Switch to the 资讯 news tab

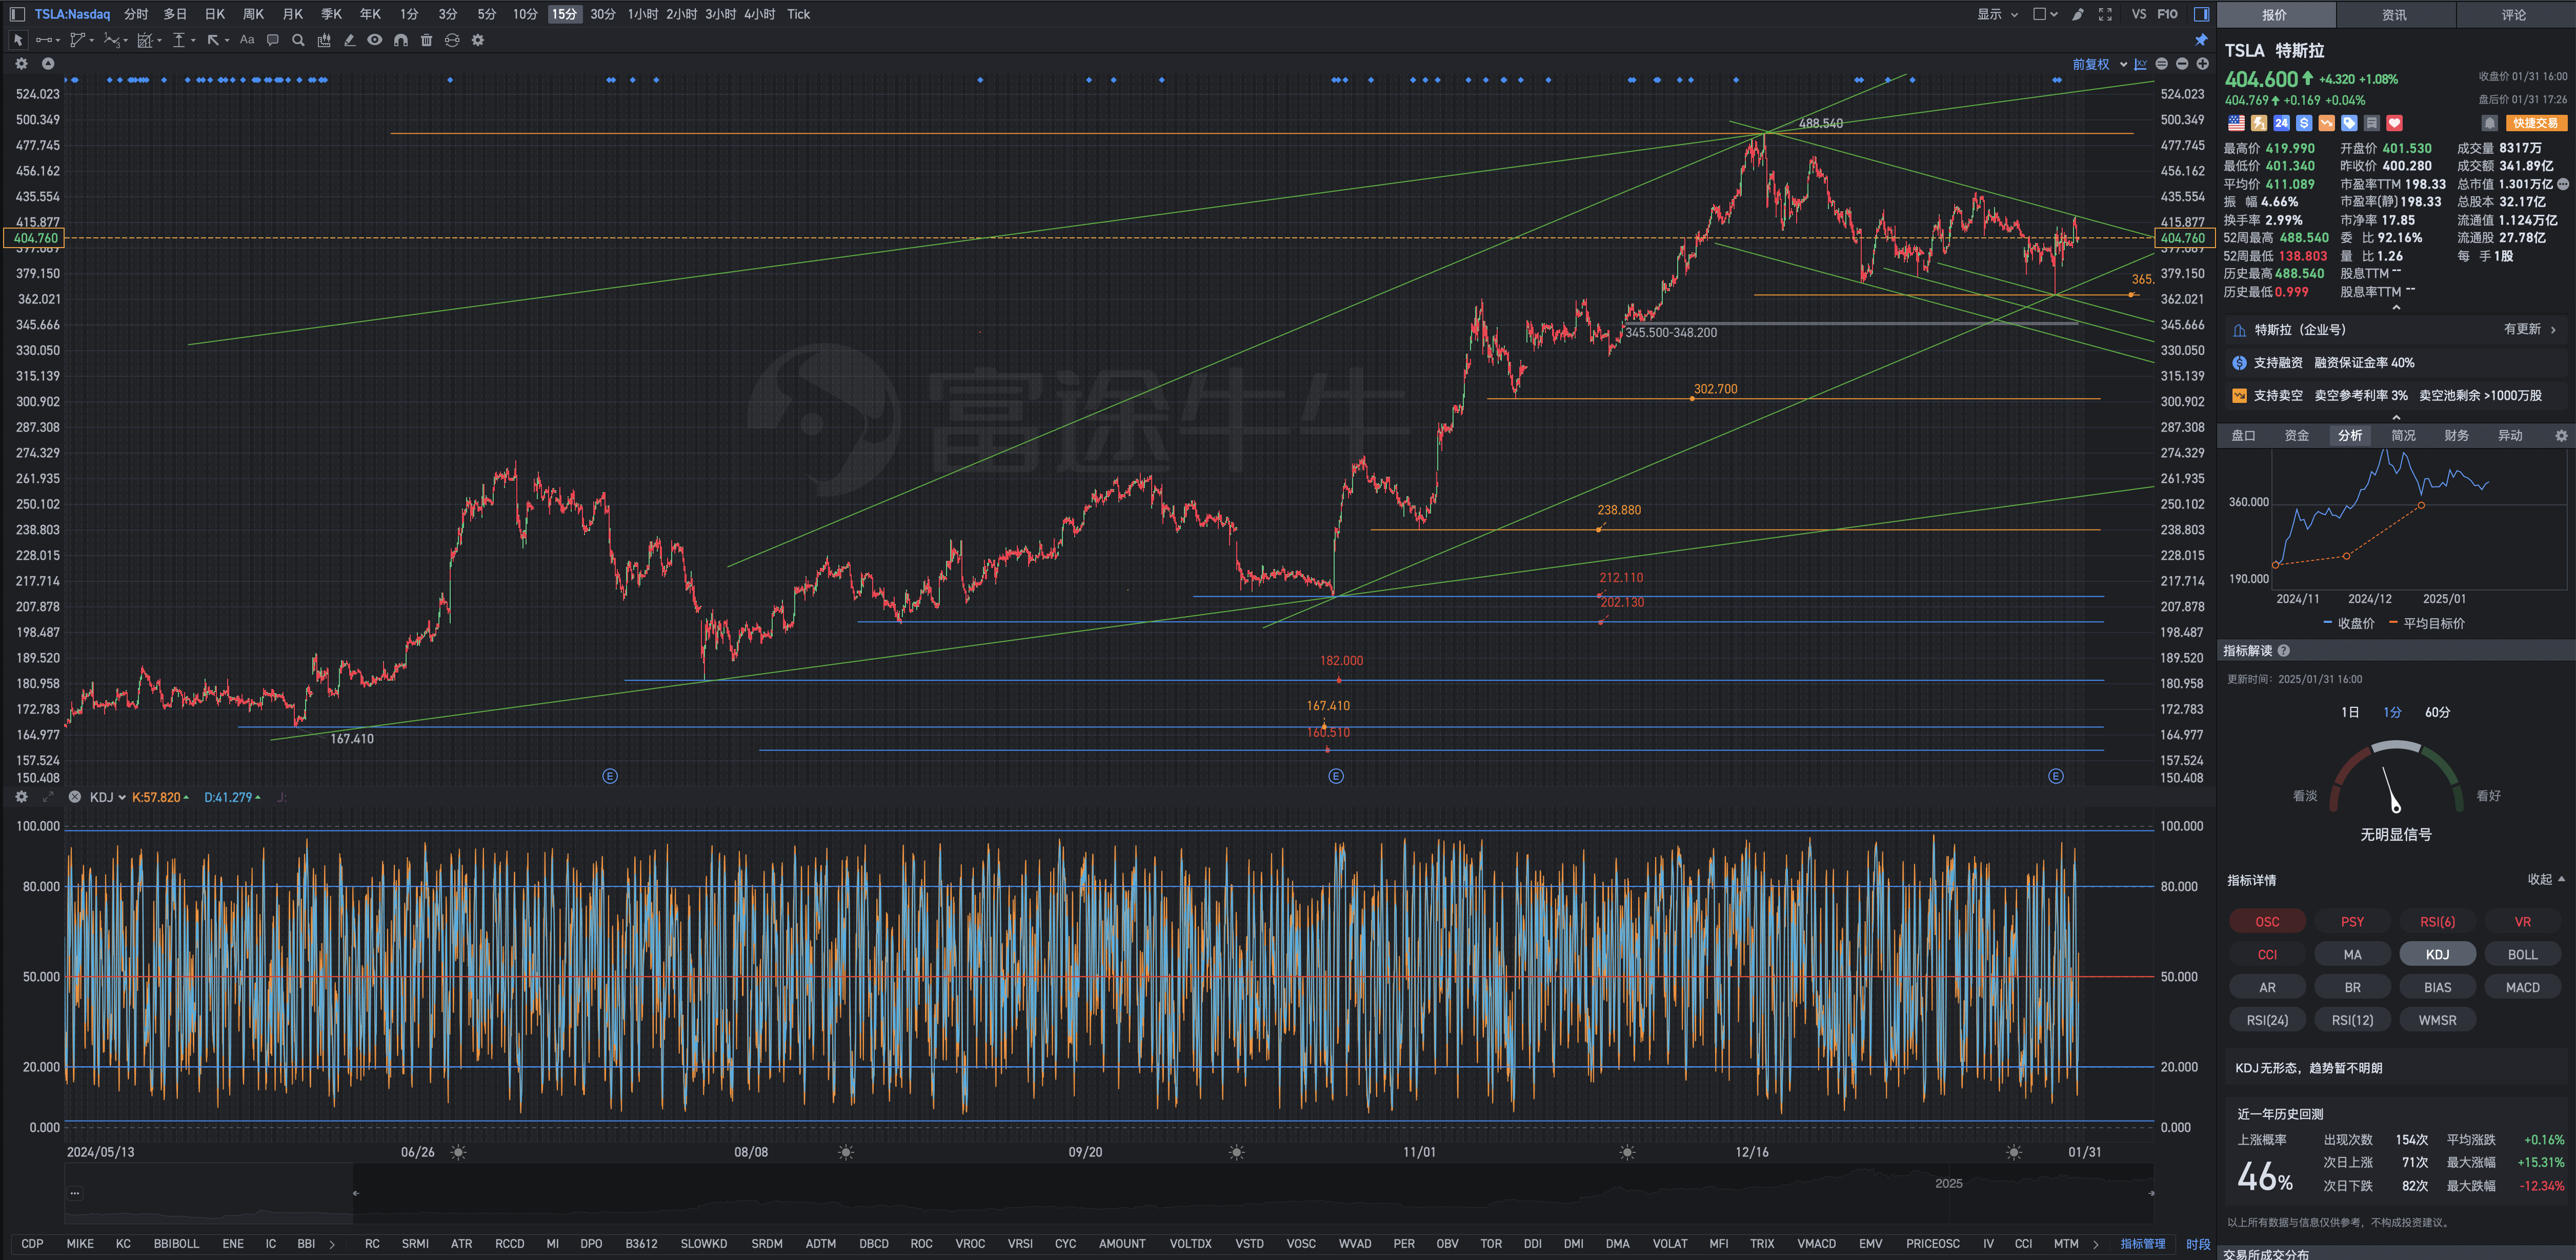pyautogui.click(x=2394, y=14)
